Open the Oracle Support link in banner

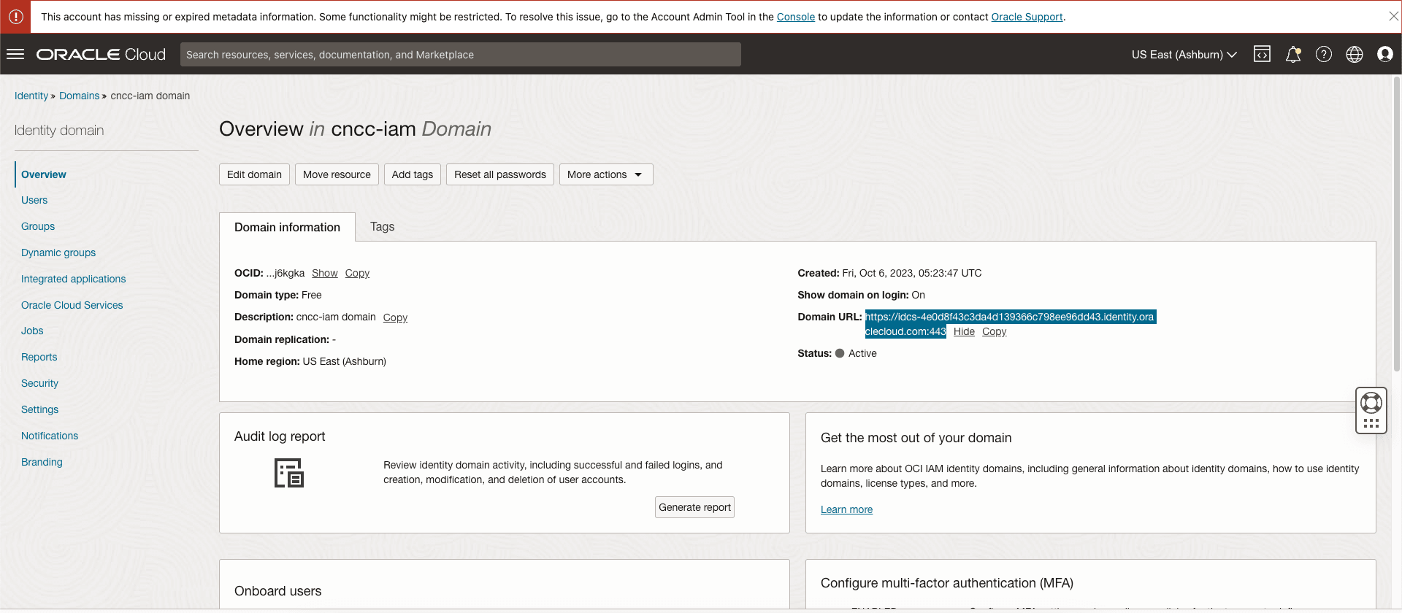pyautogui.click(x=1027, y=17)
